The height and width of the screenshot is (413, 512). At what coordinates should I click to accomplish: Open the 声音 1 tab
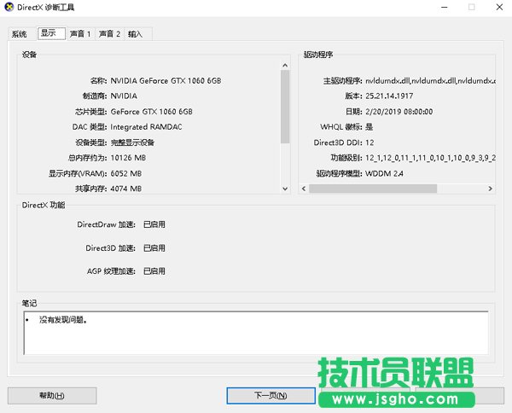[x=80, y=34]
